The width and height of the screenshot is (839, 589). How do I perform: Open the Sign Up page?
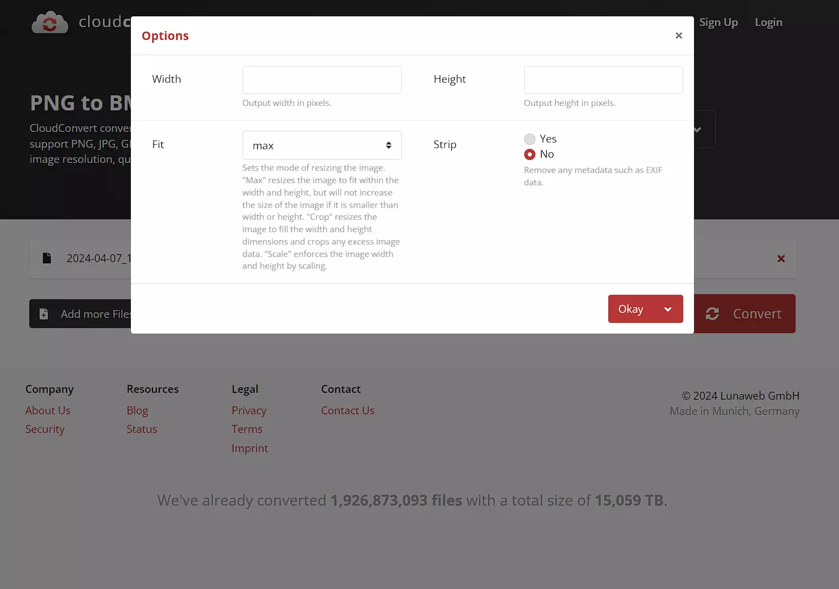tap(718, 23)
